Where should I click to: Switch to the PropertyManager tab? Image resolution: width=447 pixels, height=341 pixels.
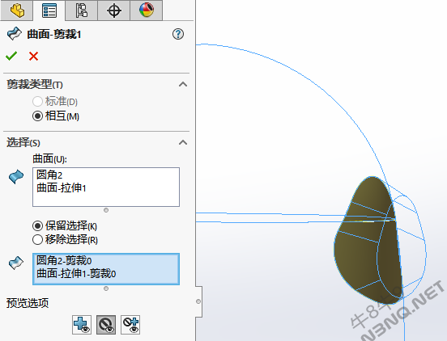[49, 11]
